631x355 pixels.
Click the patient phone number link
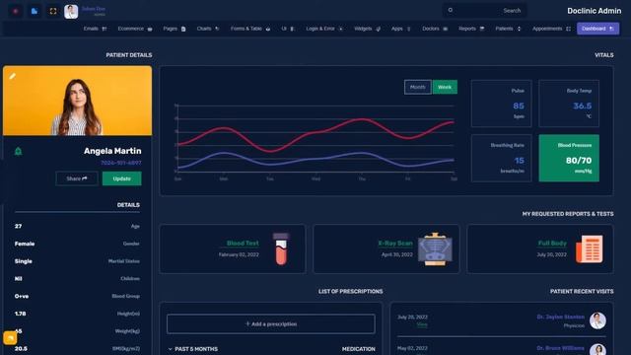120,163
